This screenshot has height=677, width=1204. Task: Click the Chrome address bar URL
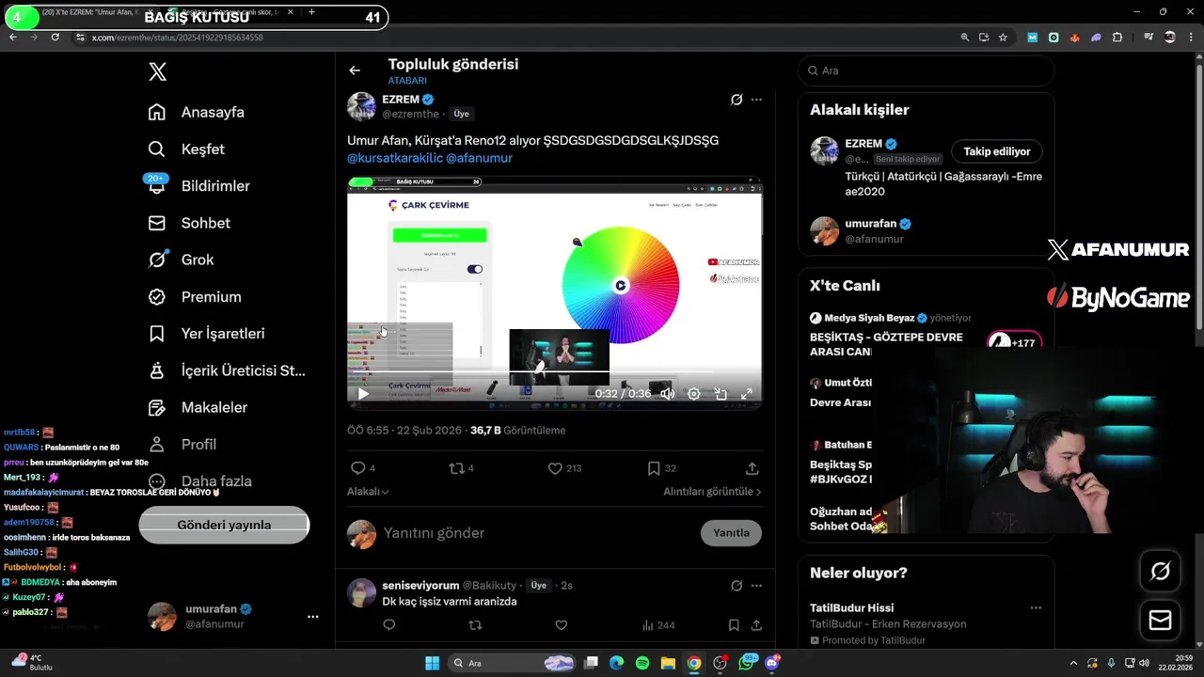pos(178,38)
